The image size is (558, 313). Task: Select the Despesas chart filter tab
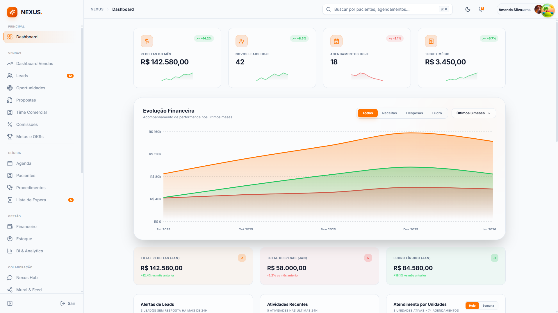pyautogui.click(x=414, y=113)
